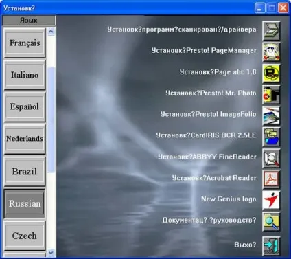291x259 pixels.
Task: Click the Presto! ImageFolio icon
Action: [271, 115]
